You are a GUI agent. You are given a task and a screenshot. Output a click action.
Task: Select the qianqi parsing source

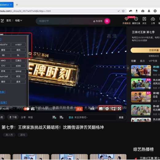[18, 71]
